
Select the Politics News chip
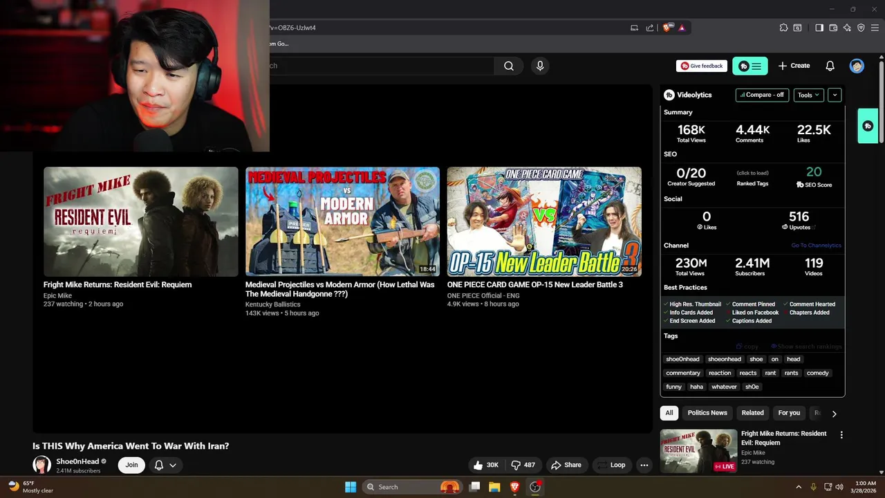click(707, 413)
